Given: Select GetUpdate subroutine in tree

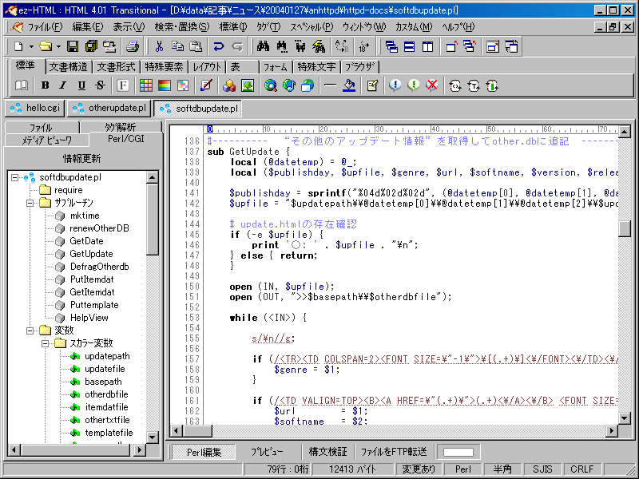Looking at the screenshot, I should click(90, 254).
